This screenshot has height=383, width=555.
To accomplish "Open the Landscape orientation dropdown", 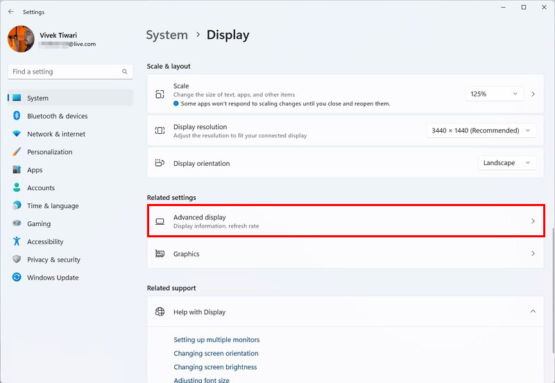I will (507, 163).
